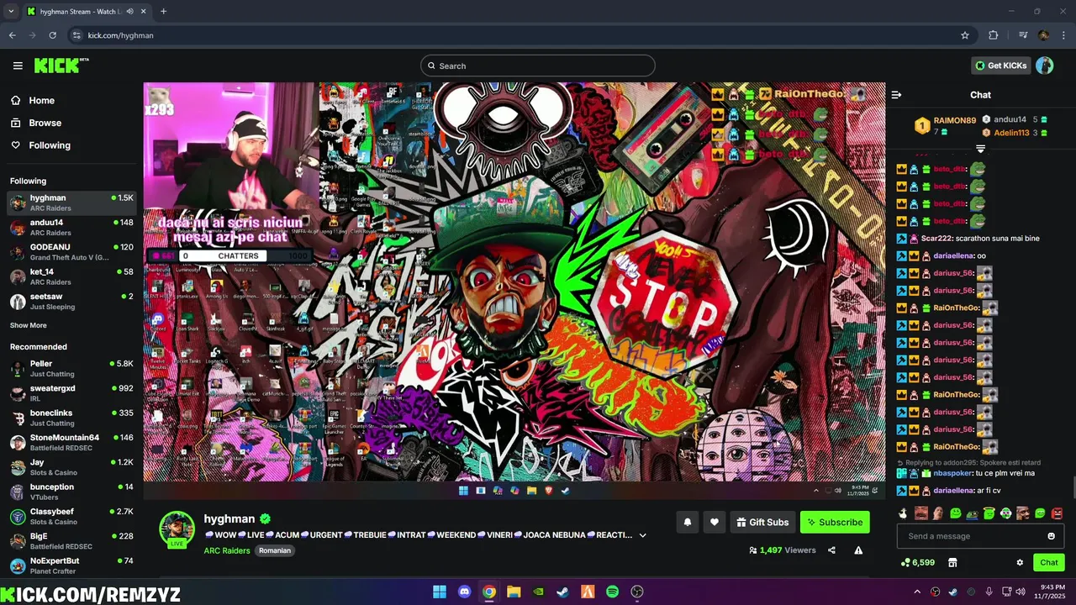Open a new browser tab

click(163, 12)
